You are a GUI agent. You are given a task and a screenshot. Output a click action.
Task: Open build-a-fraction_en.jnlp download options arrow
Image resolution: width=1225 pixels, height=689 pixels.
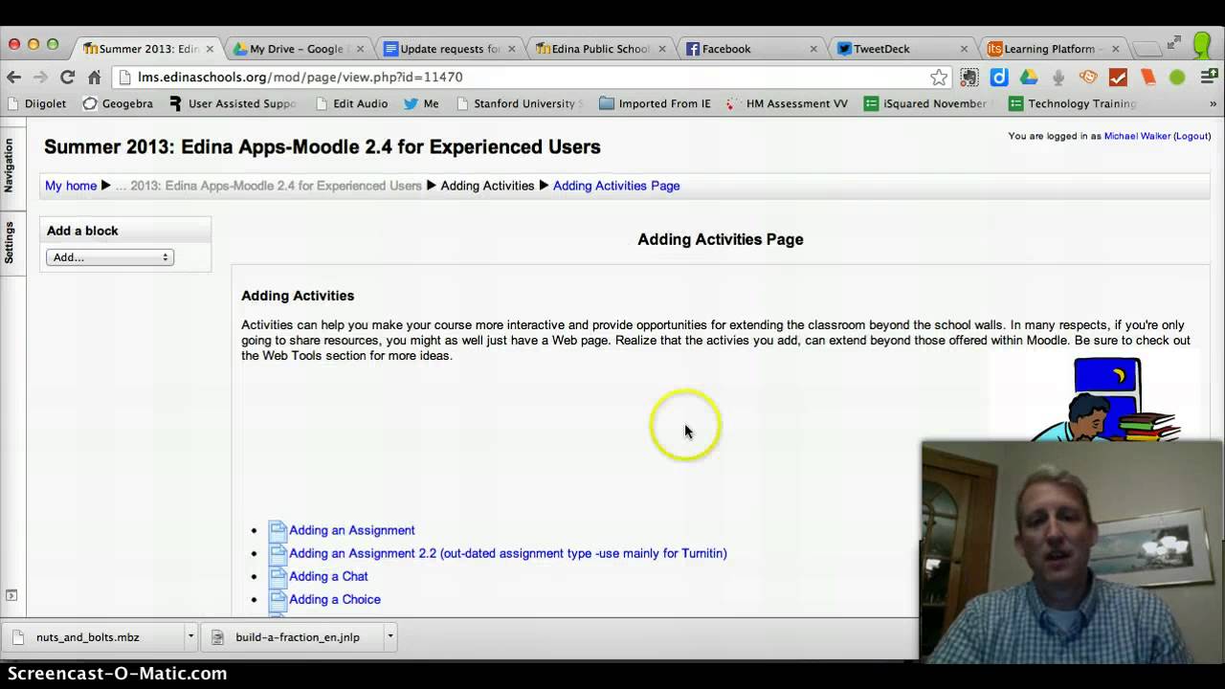click(x=390, y=636)
